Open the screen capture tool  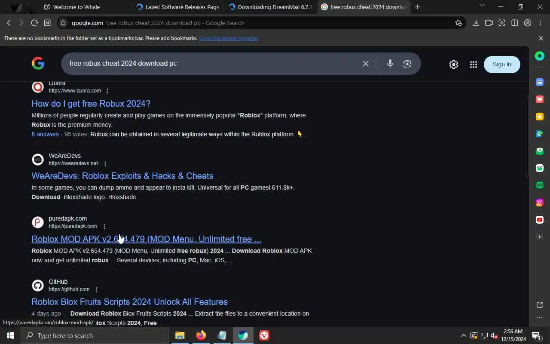click(x=502, y=23)
